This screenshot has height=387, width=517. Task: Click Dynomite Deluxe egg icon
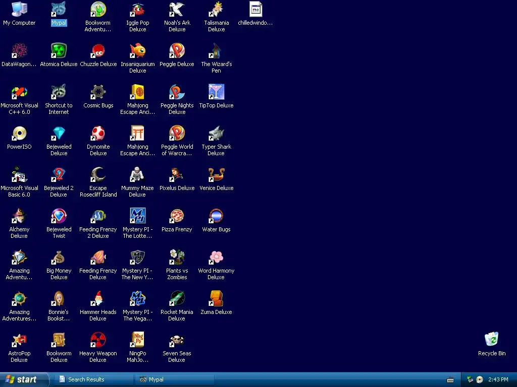[98, 133]
